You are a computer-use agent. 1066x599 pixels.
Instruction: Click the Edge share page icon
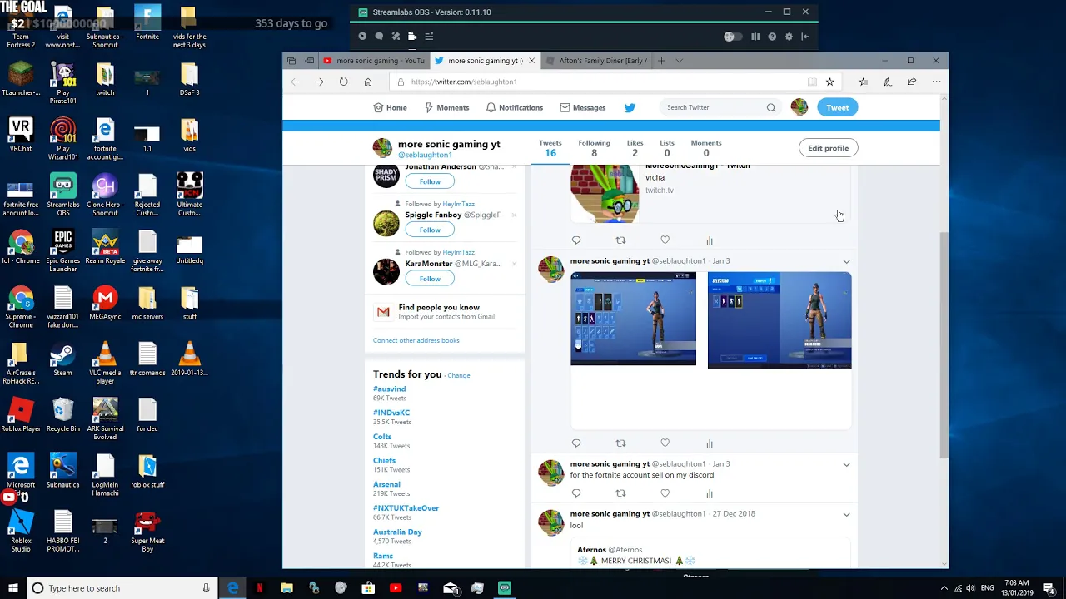tap(912, 82)
